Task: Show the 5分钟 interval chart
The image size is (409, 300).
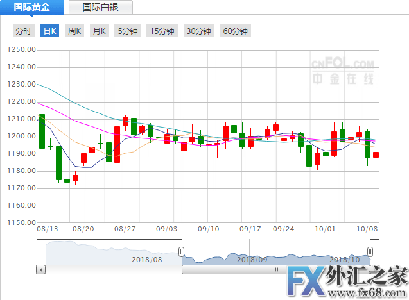Action: click(126, 31)
